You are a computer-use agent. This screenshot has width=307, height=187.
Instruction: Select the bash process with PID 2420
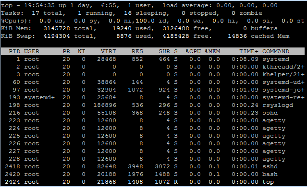(x=153, y=174)
